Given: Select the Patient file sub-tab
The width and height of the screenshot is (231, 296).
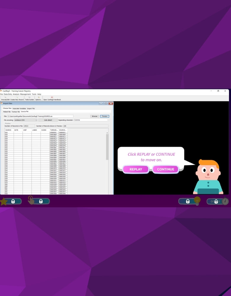Looking at the screenshot, I should click(x=7, y=112).
